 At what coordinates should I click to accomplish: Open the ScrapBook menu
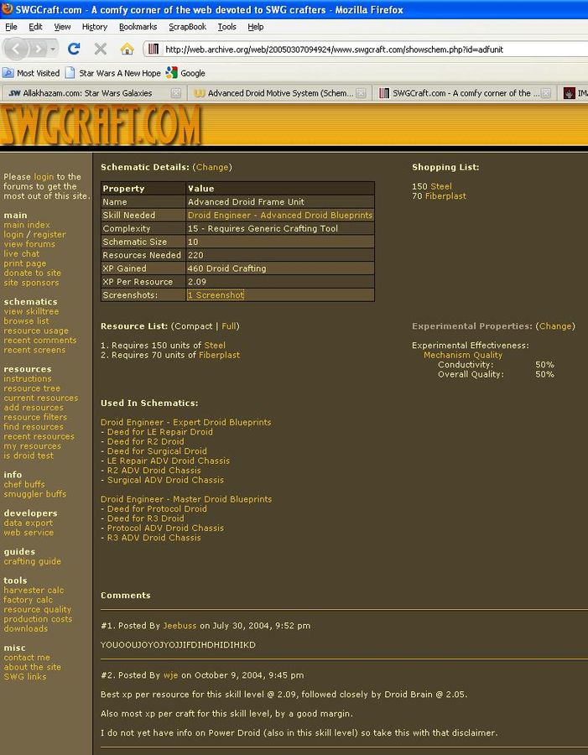pyautogui.click(x=187, y=27)
